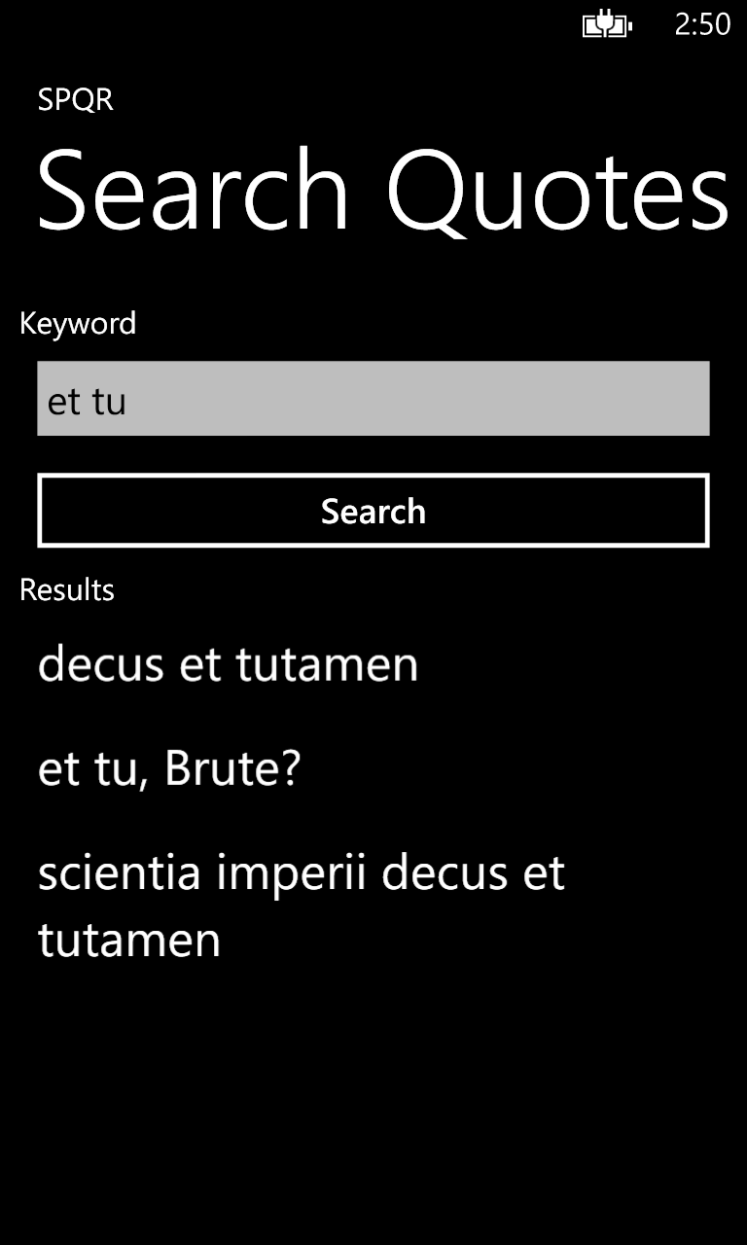Open the 'decus et tutamen' result
This screenshot has height=1245, width=747.
pos(228,664)
